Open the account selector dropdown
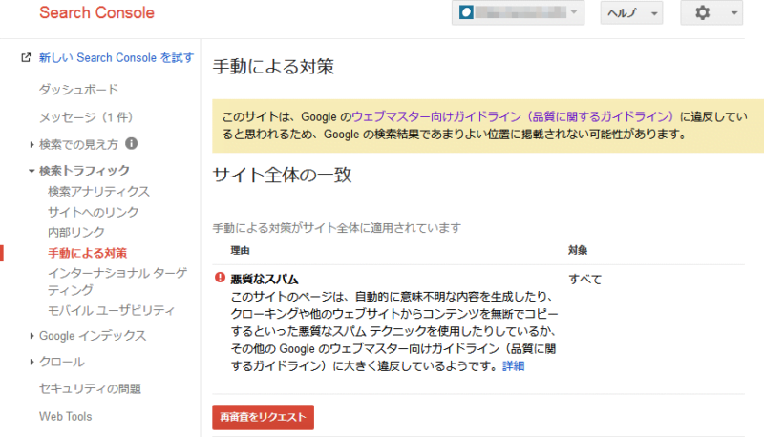764x437 pixels. tap(574, 13)
